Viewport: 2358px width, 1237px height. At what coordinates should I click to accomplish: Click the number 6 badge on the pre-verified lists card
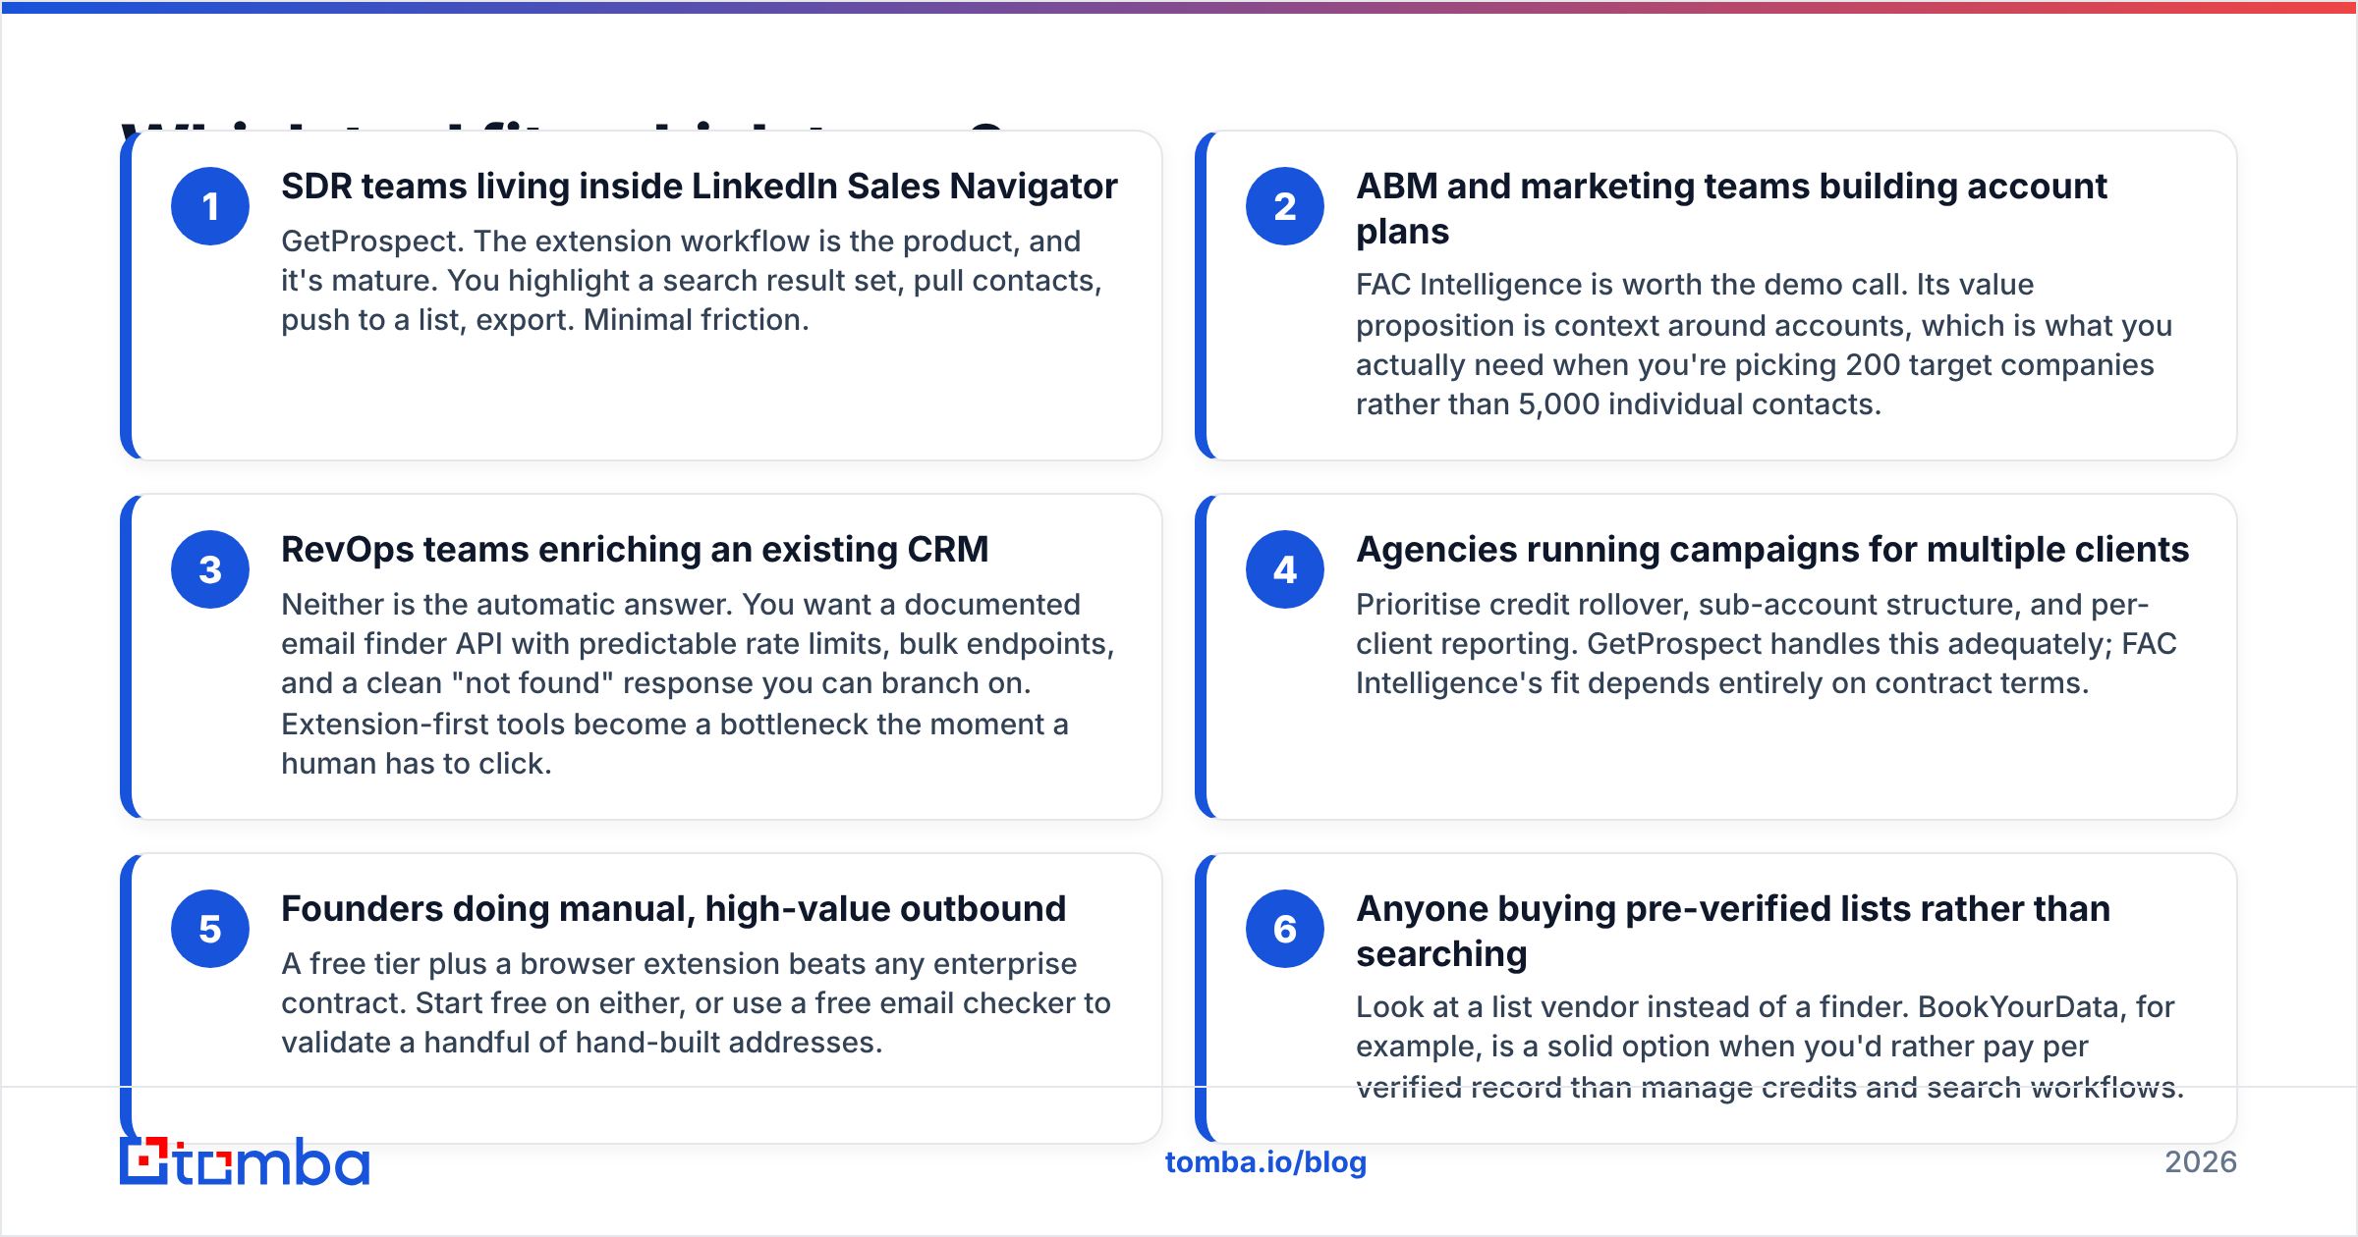1285,929
